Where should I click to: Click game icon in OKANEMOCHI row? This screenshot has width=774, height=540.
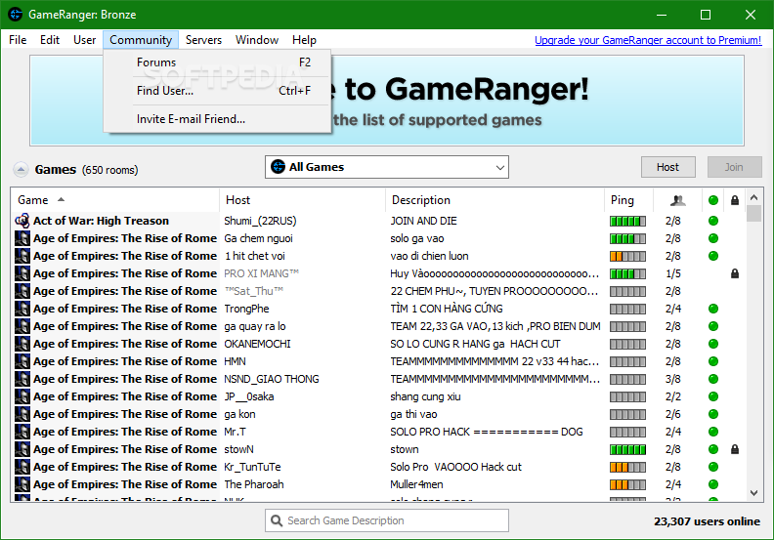pyautogui.click(x=22, y=344)
